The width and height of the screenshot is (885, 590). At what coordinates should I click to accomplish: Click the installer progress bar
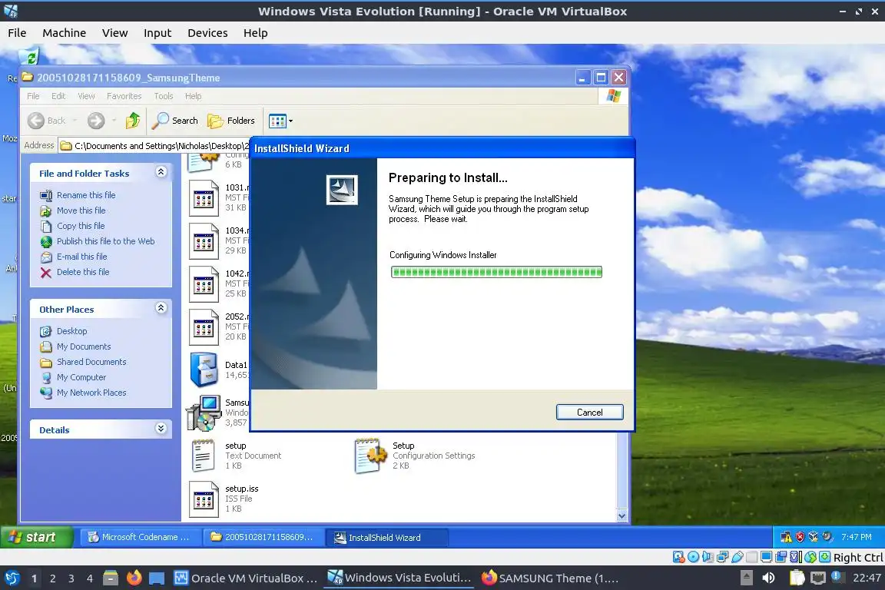point(496,272)
